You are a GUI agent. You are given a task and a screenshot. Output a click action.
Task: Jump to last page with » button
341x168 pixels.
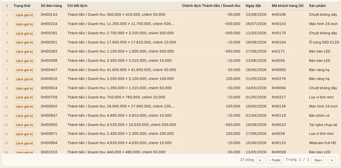(332, 160)
